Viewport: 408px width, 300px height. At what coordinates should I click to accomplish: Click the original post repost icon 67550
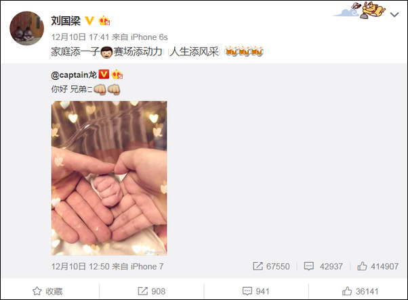click(271, 266)
